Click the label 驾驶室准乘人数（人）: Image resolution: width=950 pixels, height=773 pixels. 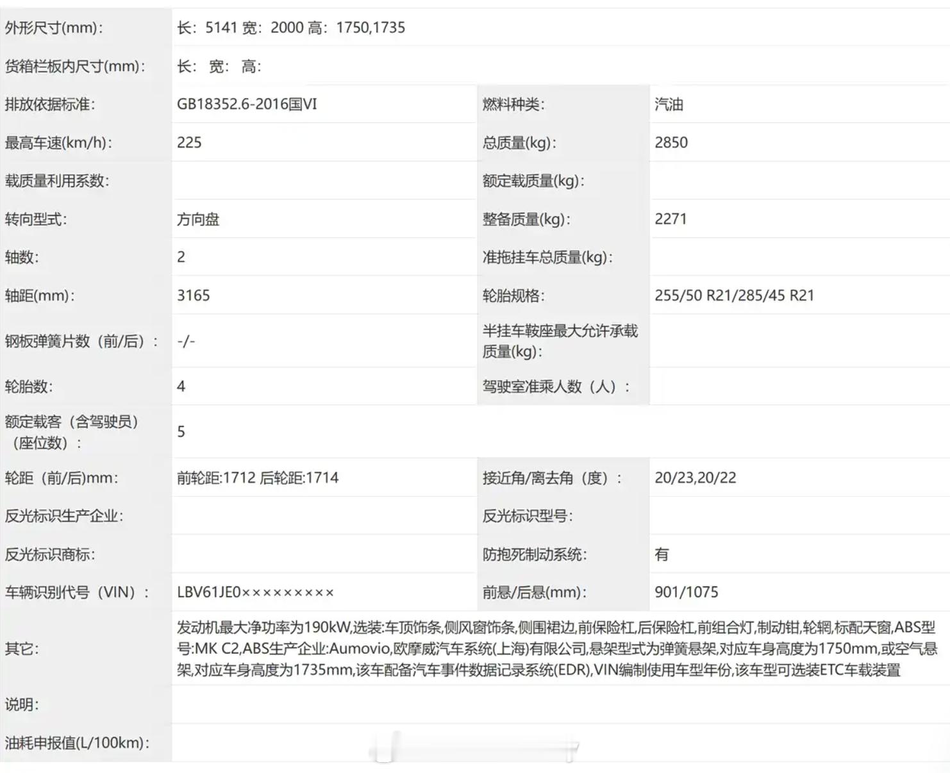556,386
